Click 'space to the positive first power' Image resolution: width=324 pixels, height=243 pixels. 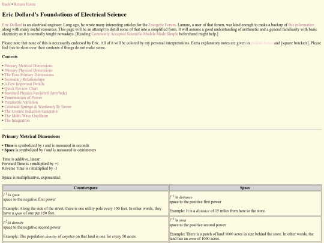196,202
